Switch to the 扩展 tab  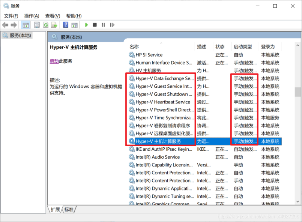point(55,210)
